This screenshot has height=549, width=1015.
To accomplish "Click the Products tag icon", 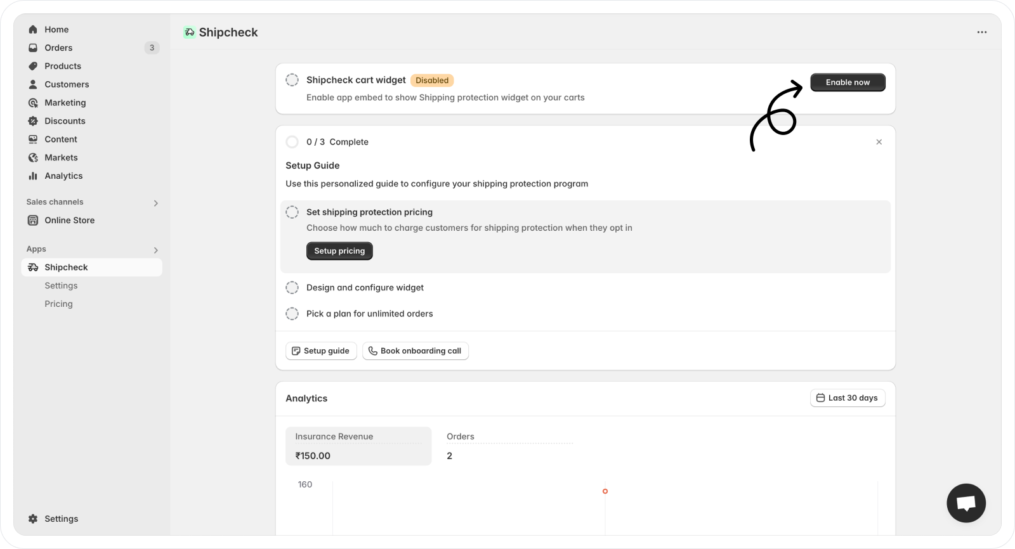I will [33, 66].
